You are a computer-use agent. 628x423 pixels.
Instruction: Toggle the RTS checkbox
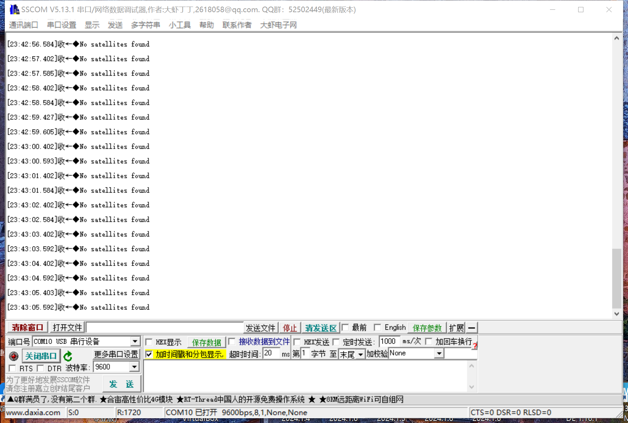pyautogui.click(x=13, y=368)
